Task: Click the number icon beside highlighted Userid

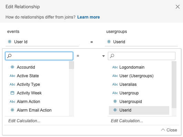Action: point(115,110)
